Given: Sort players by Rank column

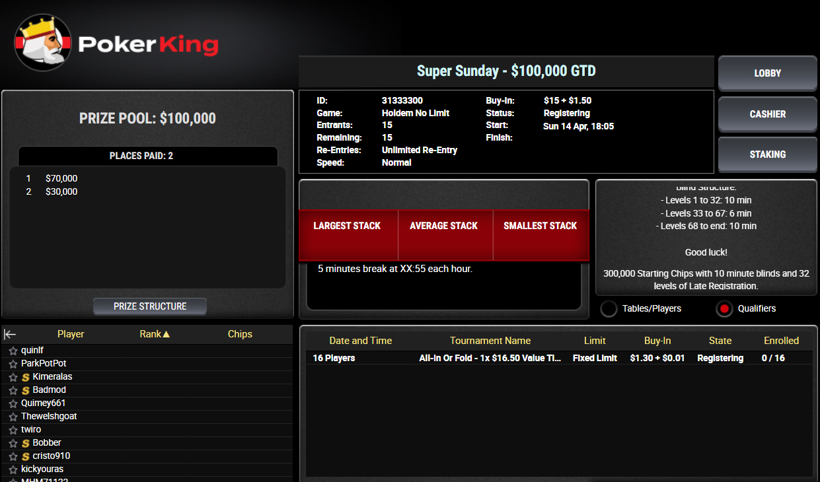Looking at the screenshot, I should (x=155, y=334).
